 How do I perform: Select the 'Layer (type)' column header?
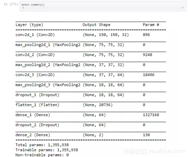(29, 25)
